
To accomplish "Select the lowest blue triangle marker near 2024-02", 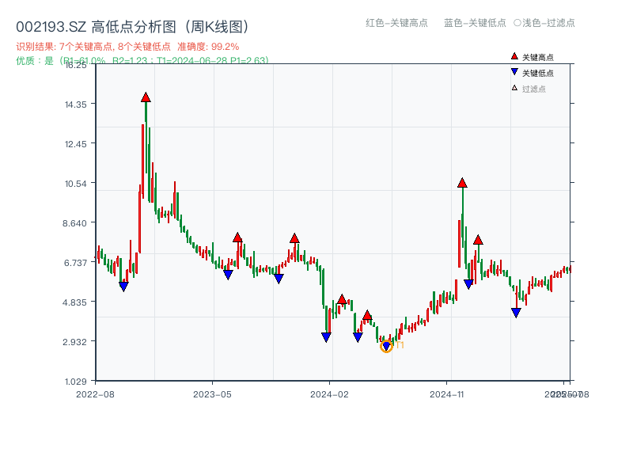I will (327, 336).
